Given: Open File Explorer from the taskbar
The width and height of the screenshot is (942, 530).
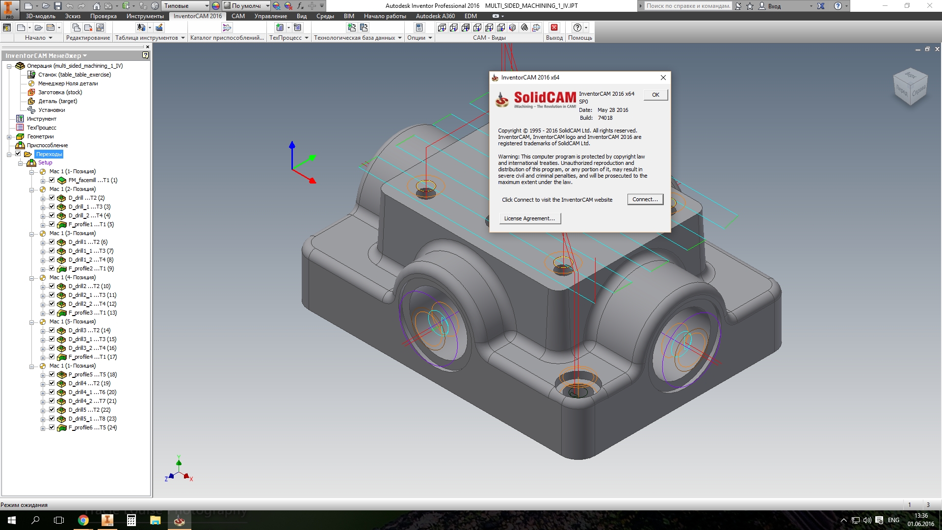Looking at the screenshot, I should (x=155, y=520).
